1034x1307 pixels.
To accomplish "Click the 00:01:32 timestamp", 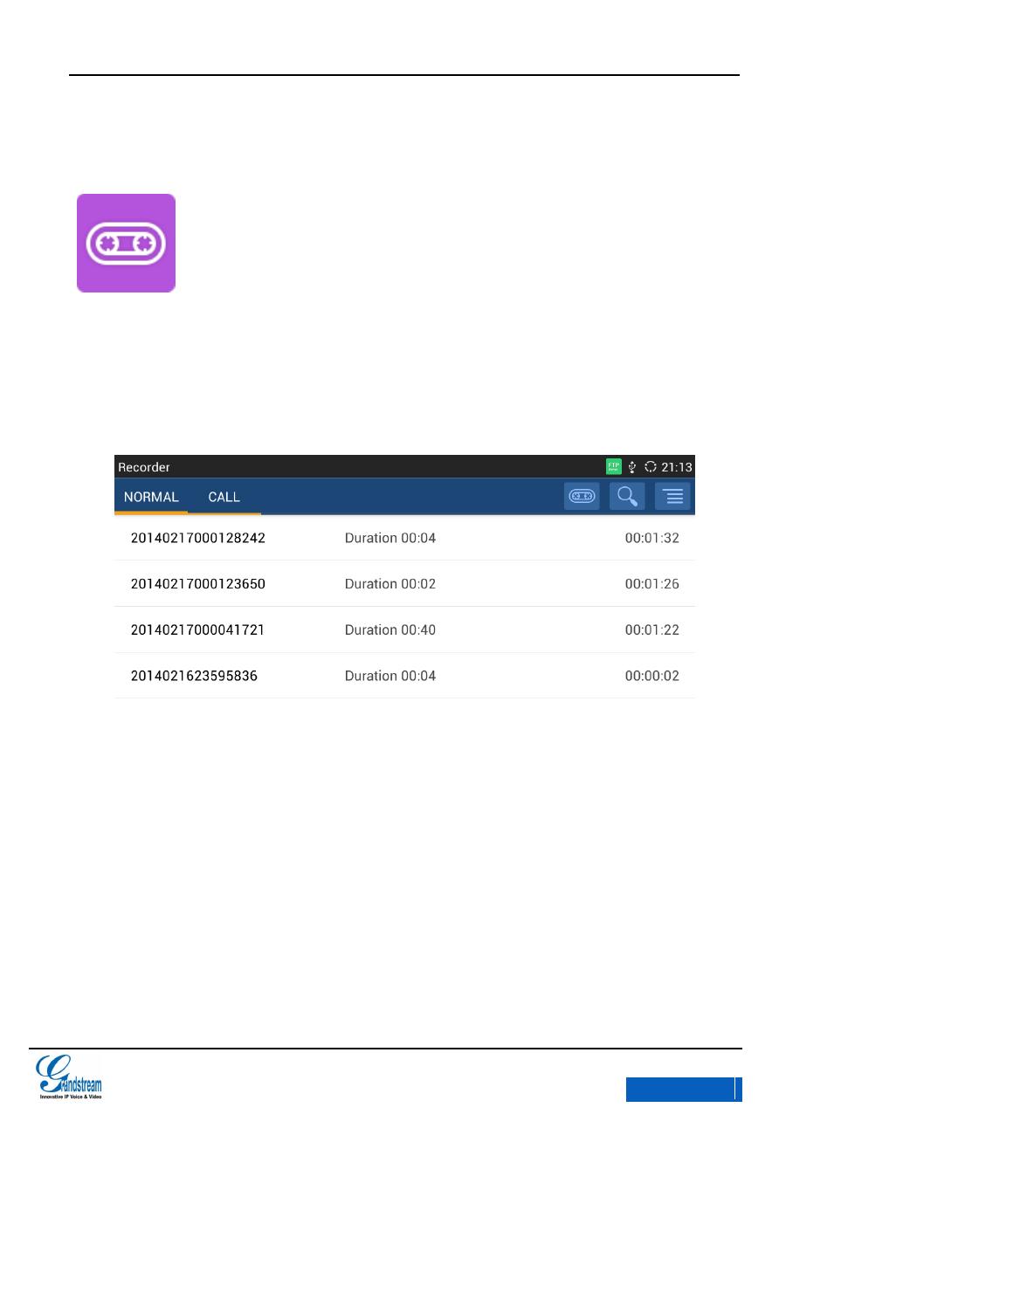I will coord(652,538).
